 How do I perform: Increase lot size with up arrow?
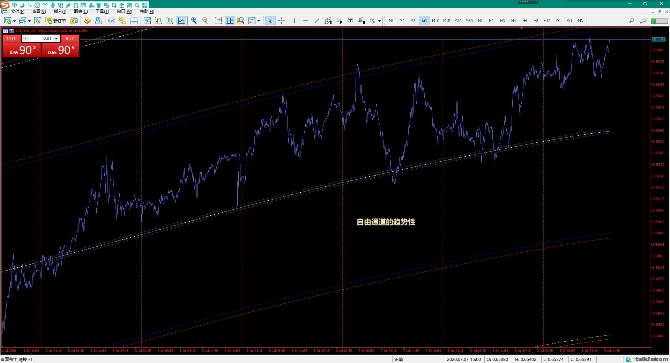[57, 38]
